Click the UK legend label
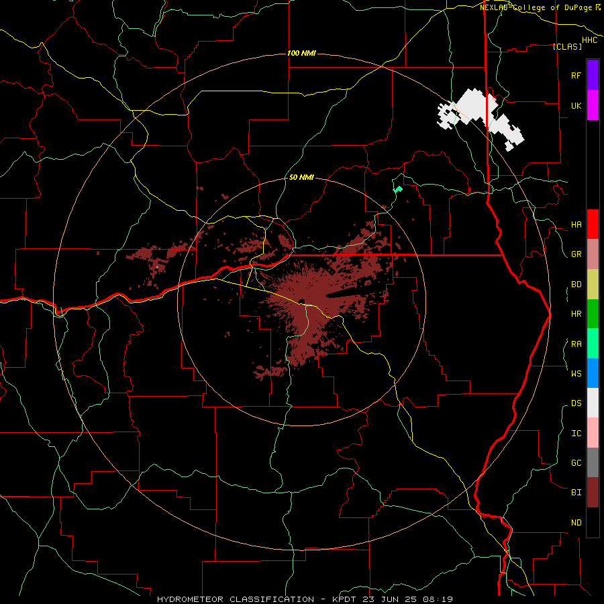This screenshot has width=604, height=604. coord(576,105)
